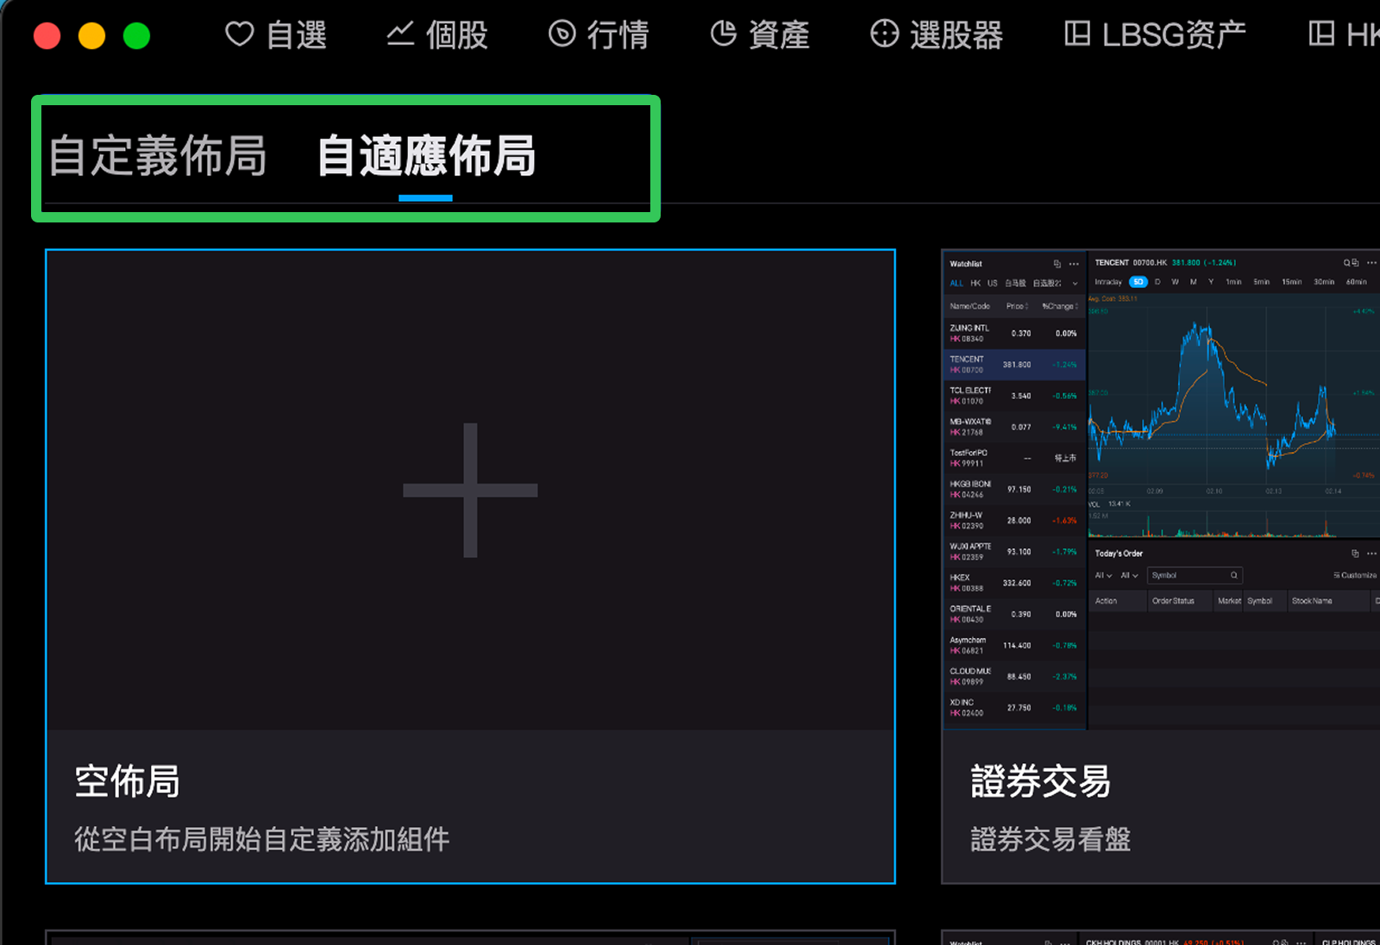Choose the 空佈局 card title
The width and height of the screenshot is (1380, 945).
click(128, 781)
